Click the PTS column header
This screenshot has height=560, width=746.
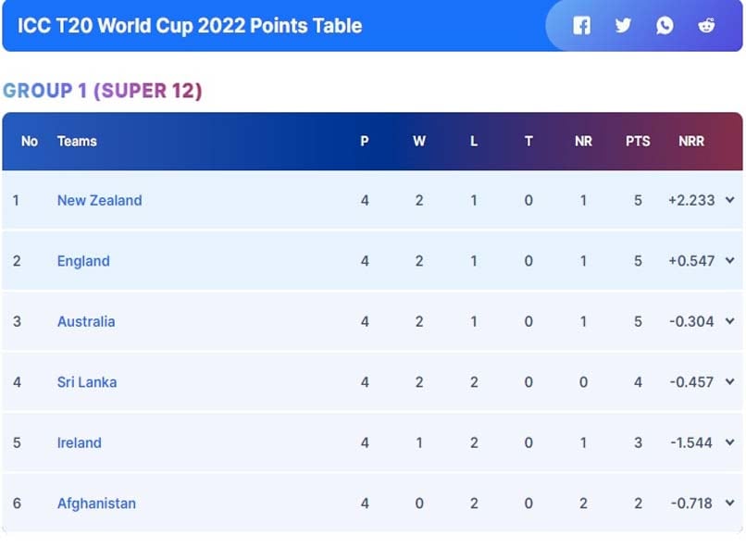pyautogui.click(x=638, y=142)
